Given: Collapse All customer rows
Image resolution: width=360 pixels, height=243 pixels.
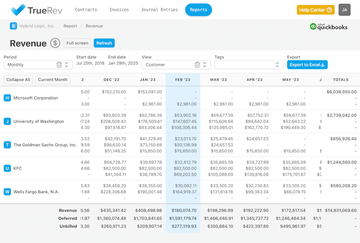Looking at the screenshot, I should [x=18, y=79].
